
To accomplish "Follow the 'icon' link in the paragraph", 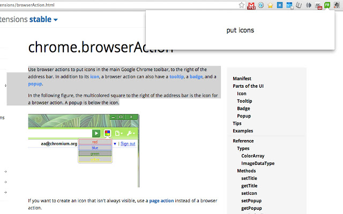I will (94, 77).
